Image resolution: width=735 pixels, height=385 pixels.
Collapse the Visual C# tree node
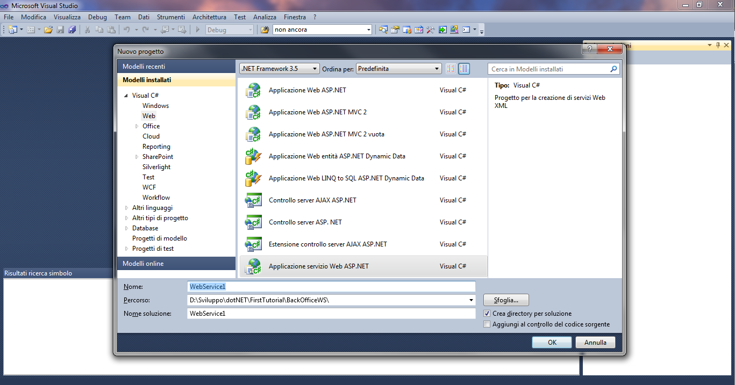(126, 96)
